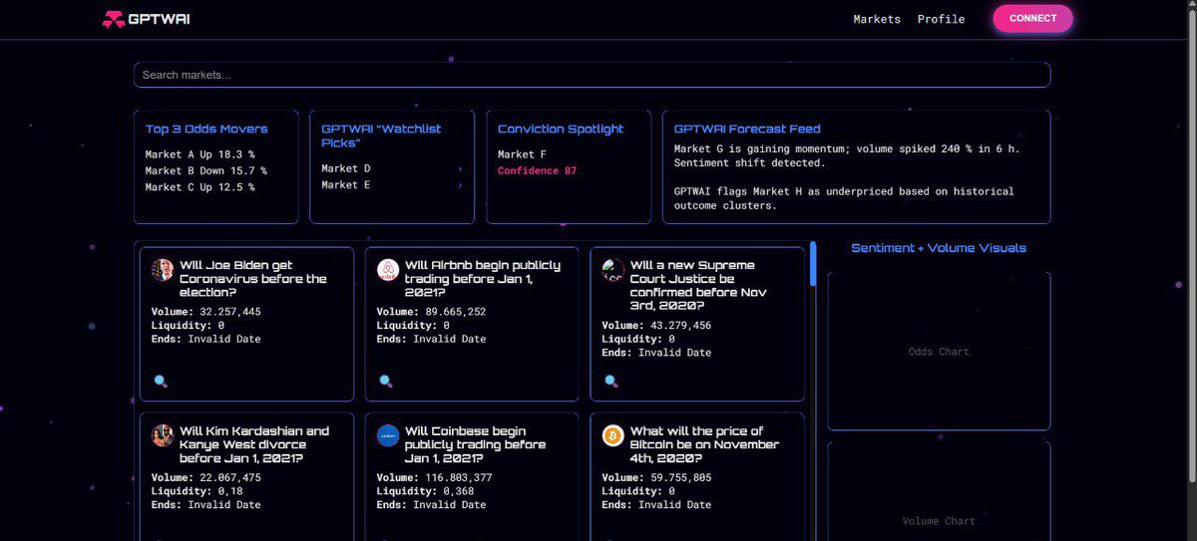Viewport: 1197px width, 541px height.
Task: Click the Kim Kardashian market avatar
Action: (163, 435)
